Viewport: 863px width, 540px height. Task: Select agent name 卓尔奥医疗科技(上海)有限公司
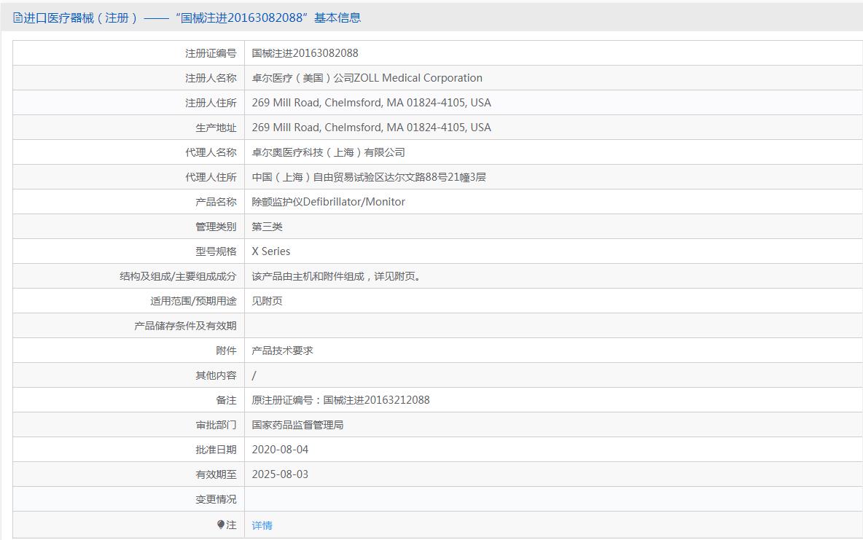(x=329, y=152)
